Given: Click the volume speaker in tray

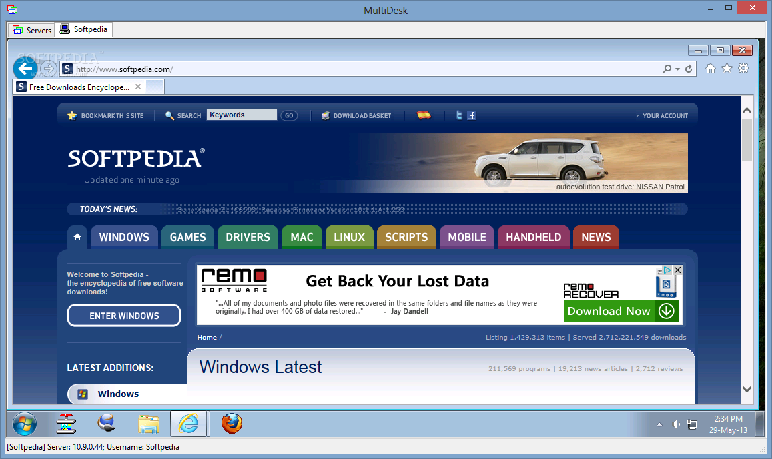Looking at the screenshot, I should [x=676, y=424].
